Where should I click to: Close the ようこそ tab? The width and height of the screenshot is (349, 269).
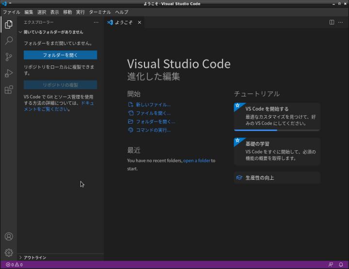tap(139, 22)
